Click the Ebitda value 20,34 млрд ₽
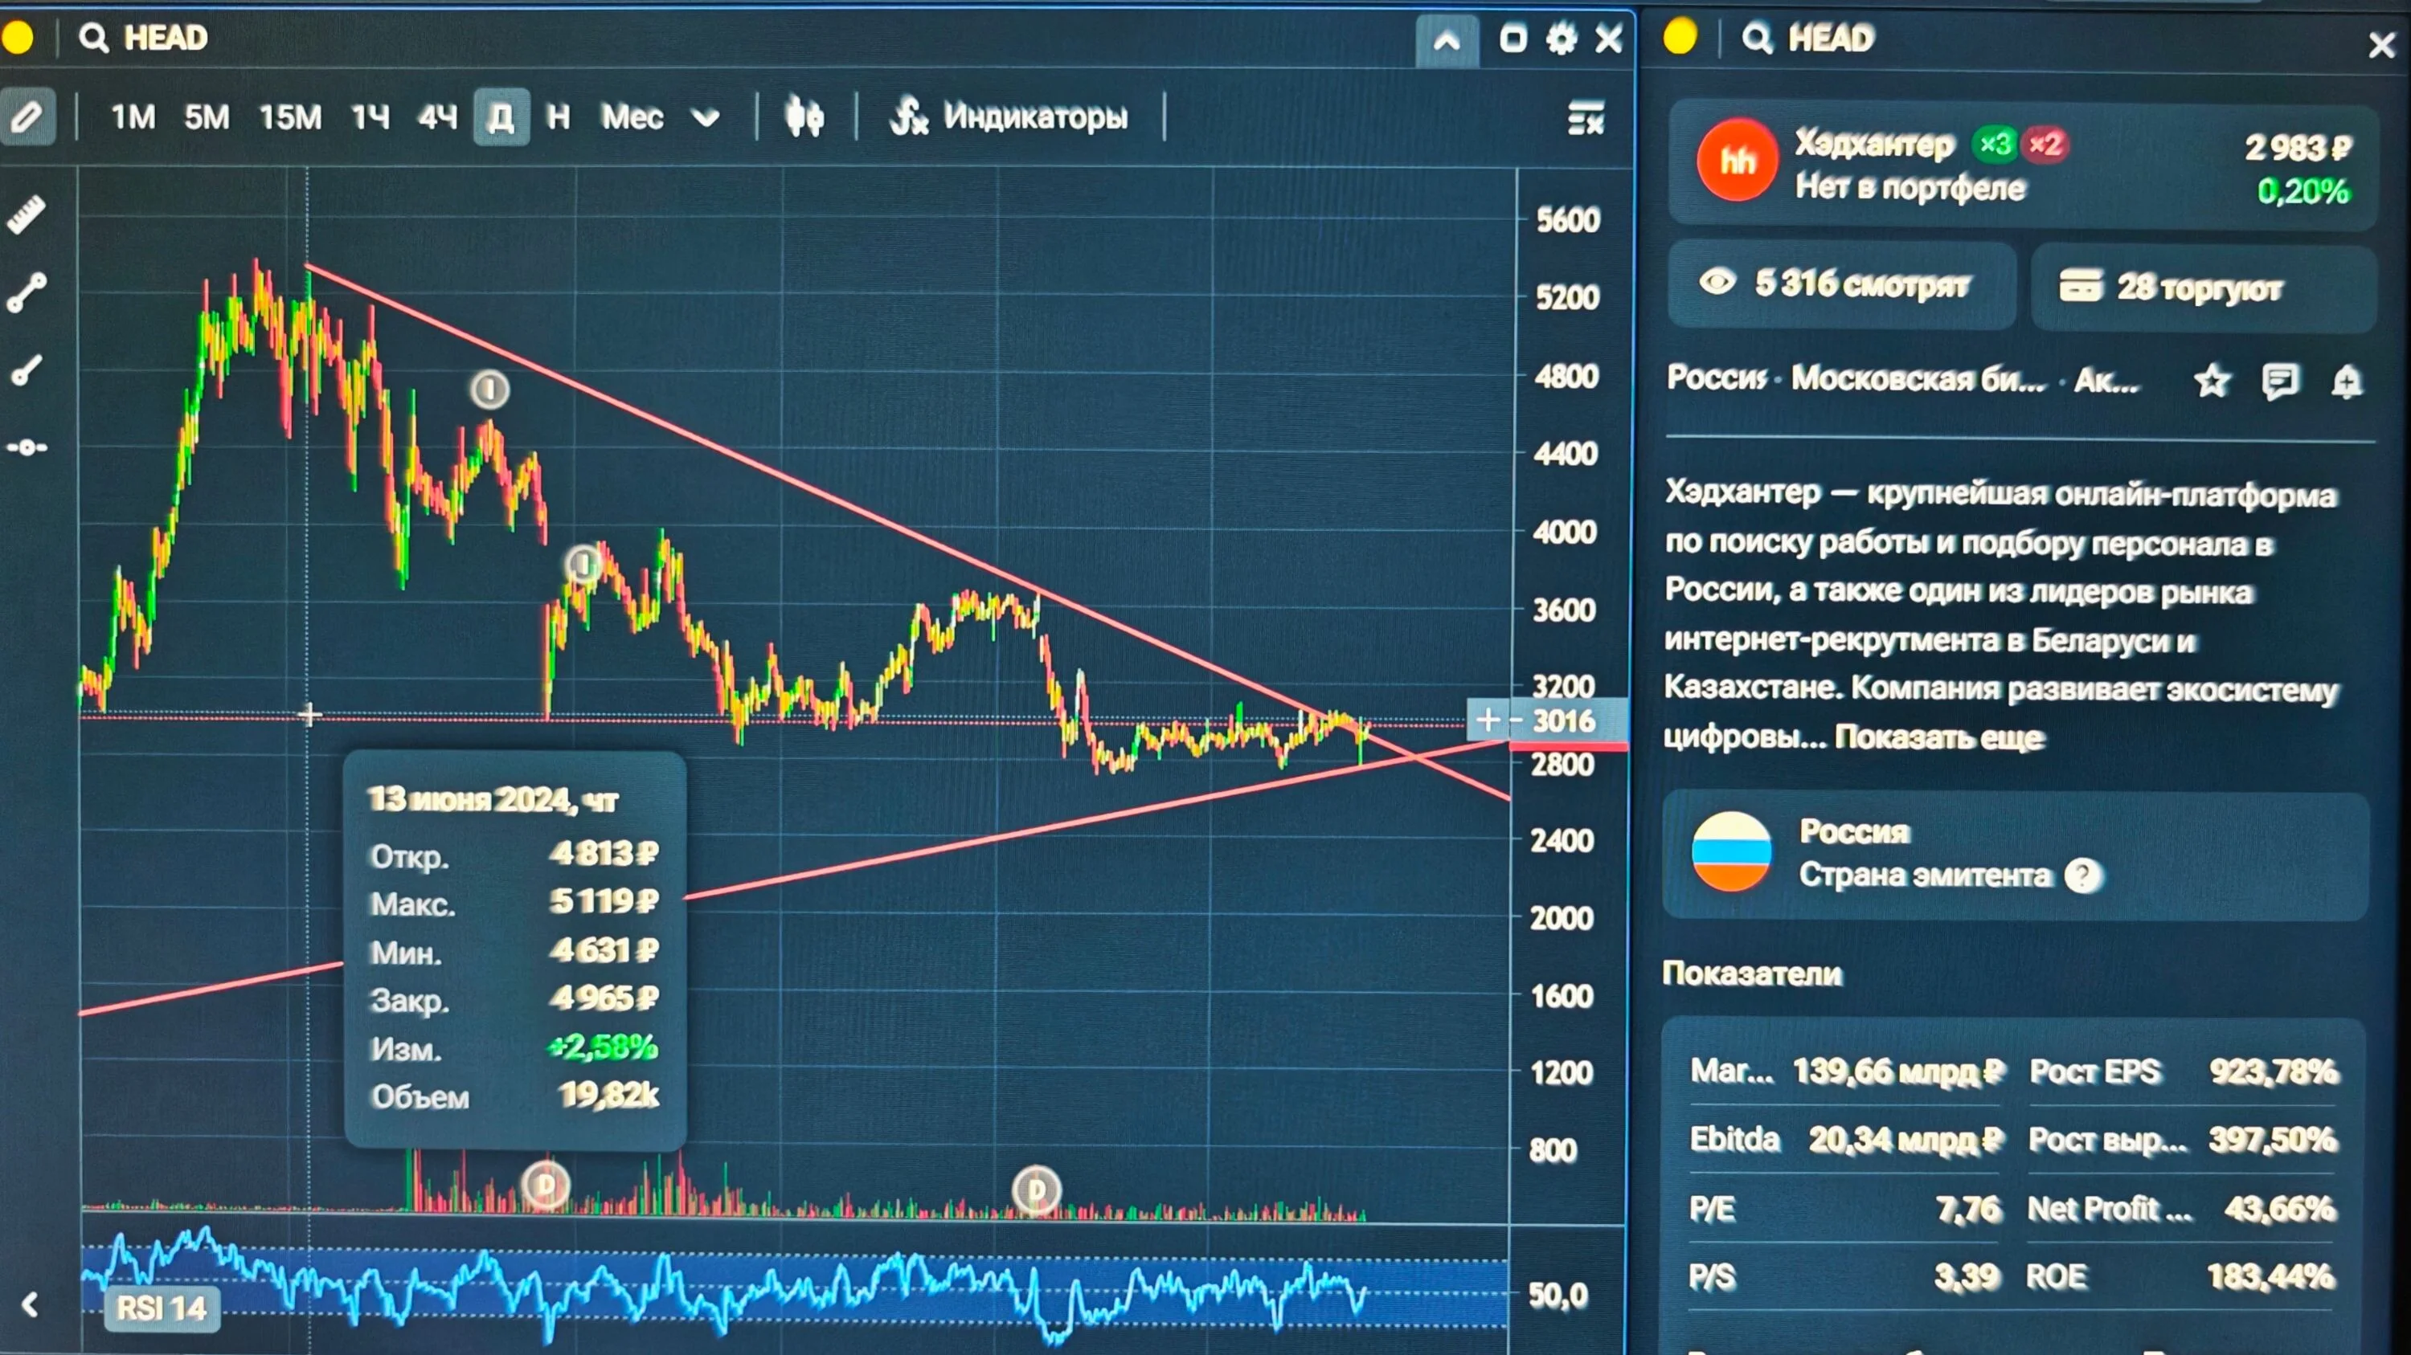The height and width of the screenshot is (1355, 2411). point(1905,1140)
